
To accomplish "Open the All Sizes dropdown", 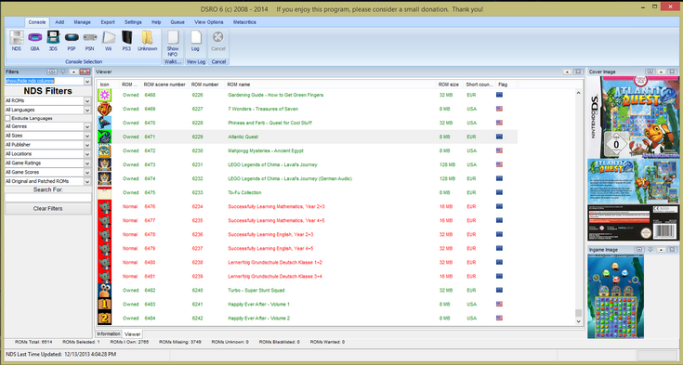I will [87, 136].
